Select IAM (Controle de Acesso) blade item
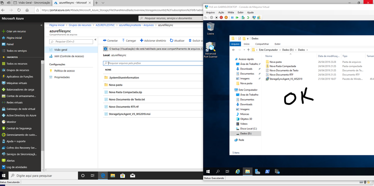The image size is (374, 186). point(67,56)
